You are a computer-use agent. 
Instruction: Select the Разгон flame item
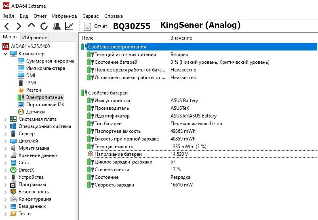click(34, 90)
